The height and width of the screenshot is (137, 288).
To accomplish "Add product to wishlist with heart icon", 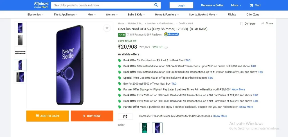I will click(107, 28).
